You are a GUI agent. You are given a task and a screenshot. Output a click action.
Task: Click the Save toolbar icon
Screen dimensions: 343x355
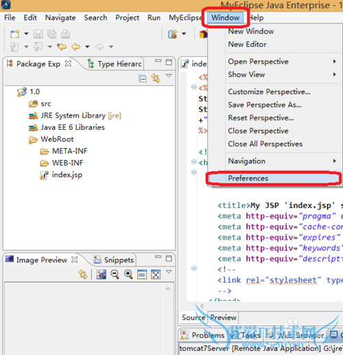coord(38,34)
